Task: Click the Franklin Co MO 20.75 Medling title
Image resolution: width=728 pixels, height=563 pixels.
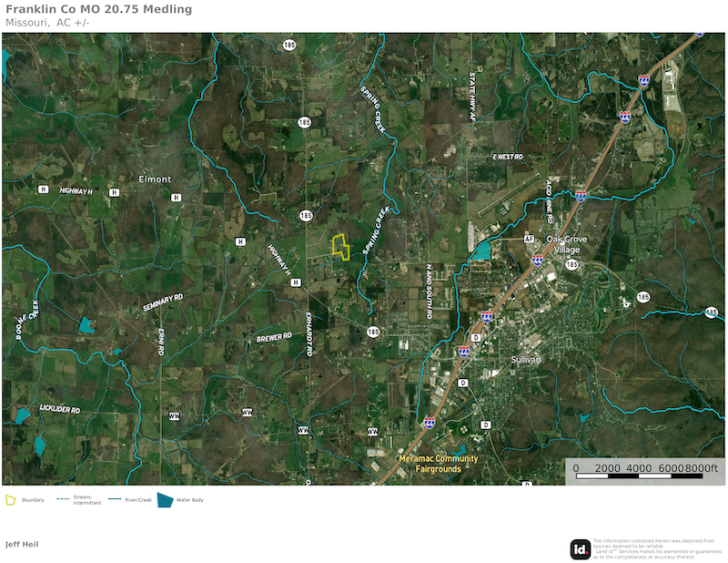Action: (x=99, y=10)
